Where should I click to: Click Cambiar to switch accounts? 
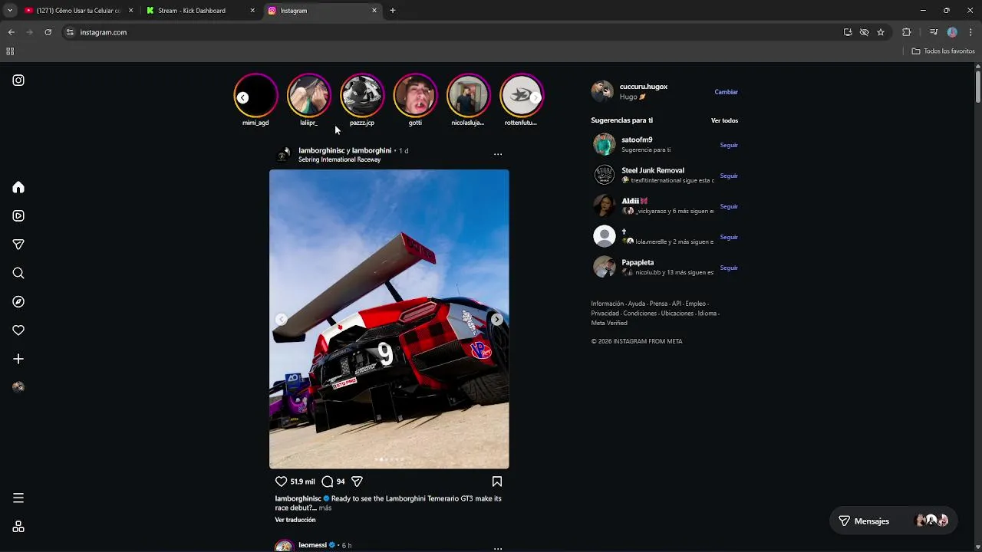(x=726, y=92)
